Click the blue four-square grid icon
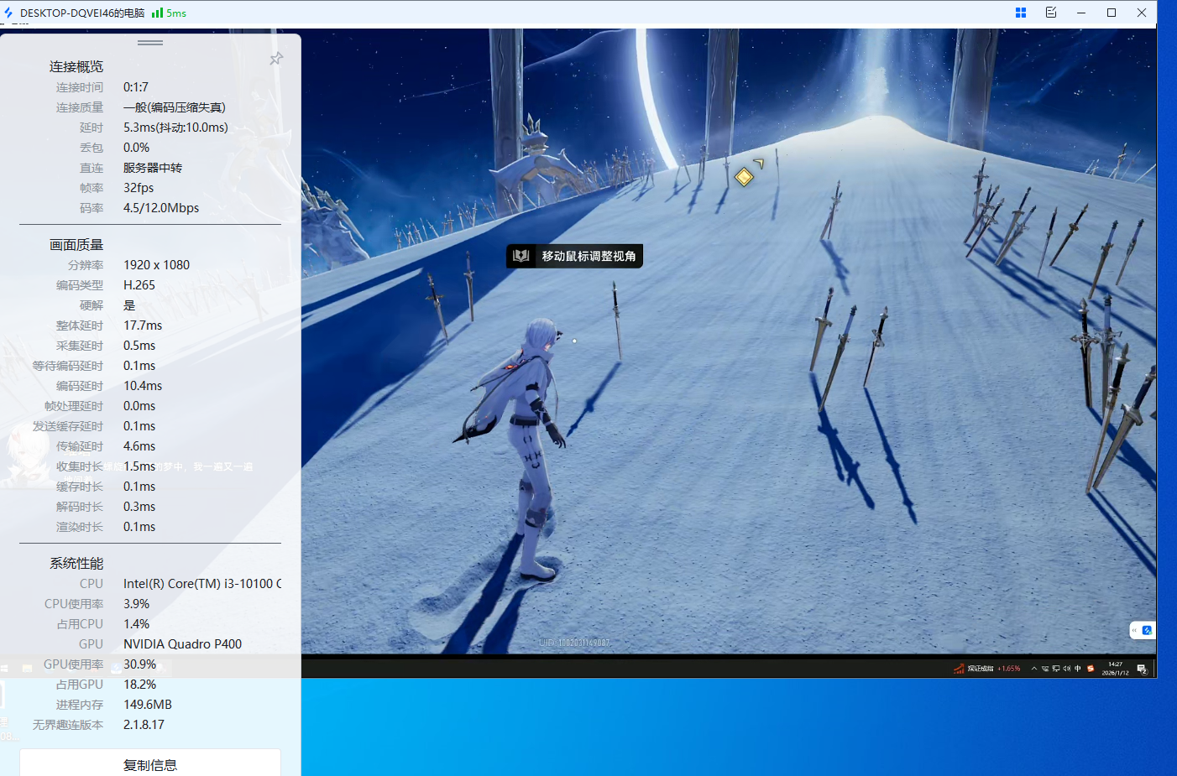 (x=1021, y=13)
